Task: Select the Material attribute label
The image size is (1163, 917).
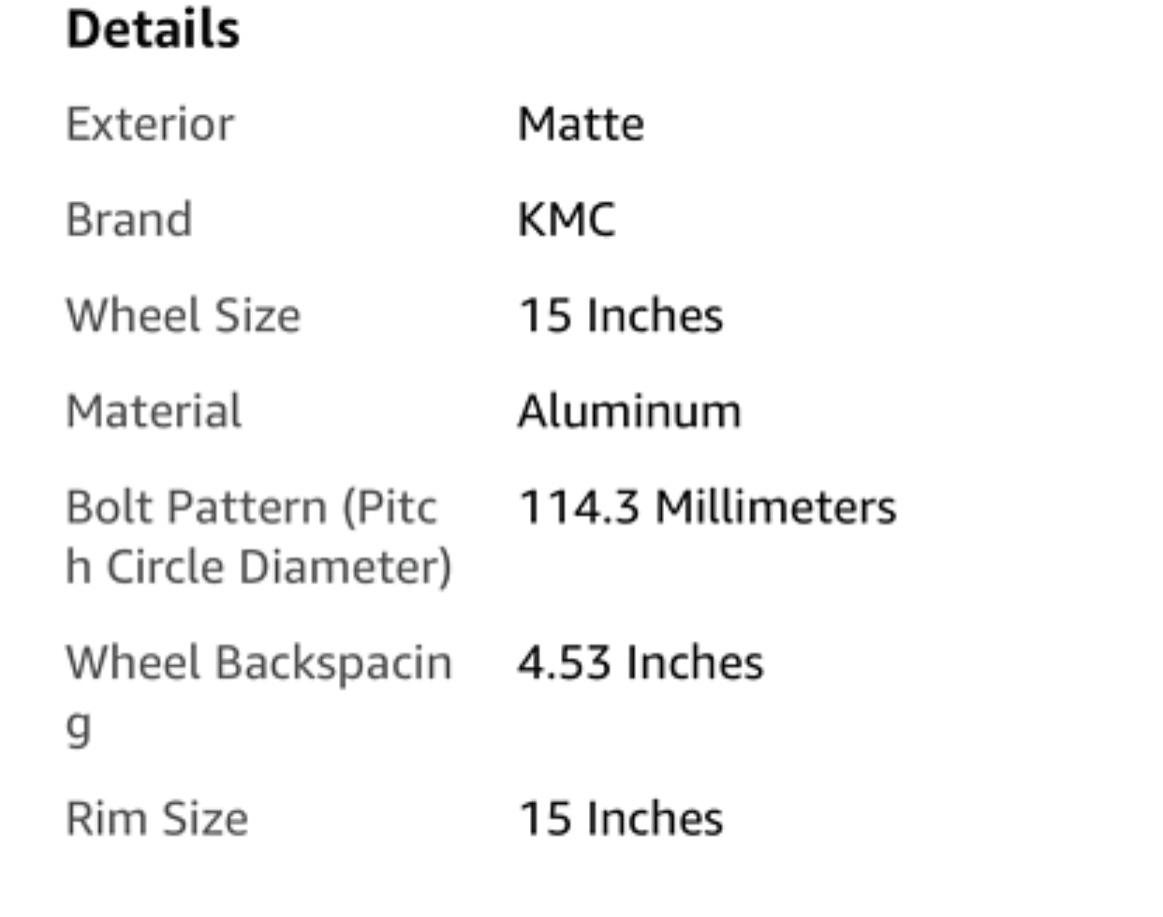Action: [x=154, y=411]
